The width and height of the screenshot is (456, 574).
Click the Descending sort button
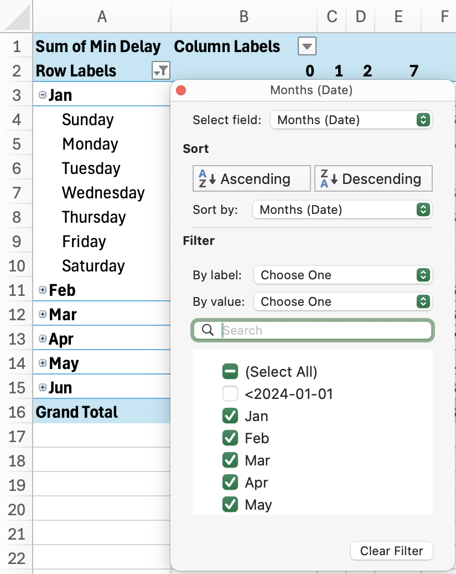click(373, 178)
